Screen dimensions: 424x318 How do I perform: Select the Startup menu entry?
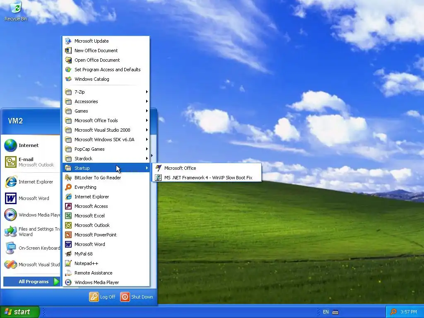pyautogui.click(x=106, y=168)
